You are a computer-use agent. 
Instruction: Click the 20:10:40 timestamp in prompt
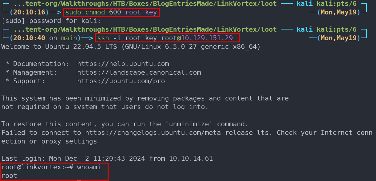tap(29, 38)
